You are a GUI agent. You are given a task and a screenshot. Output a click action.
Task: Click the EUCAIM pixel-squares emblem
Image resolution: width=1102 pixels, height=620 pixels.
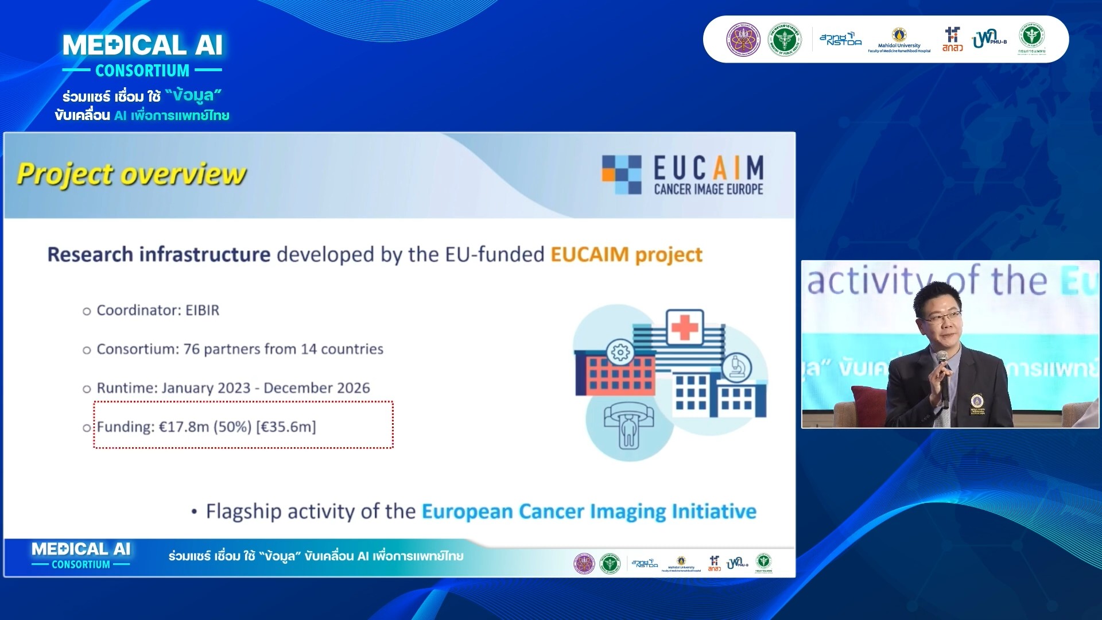[622, 175]
